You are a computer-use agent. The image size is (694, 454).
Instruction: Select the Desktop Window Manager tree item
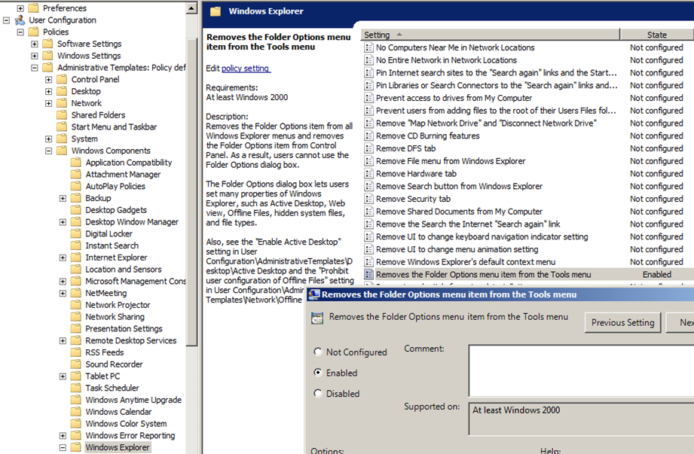click(132, 222)
